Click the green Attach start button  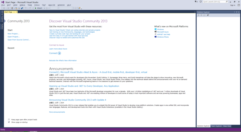pos(39,8)
